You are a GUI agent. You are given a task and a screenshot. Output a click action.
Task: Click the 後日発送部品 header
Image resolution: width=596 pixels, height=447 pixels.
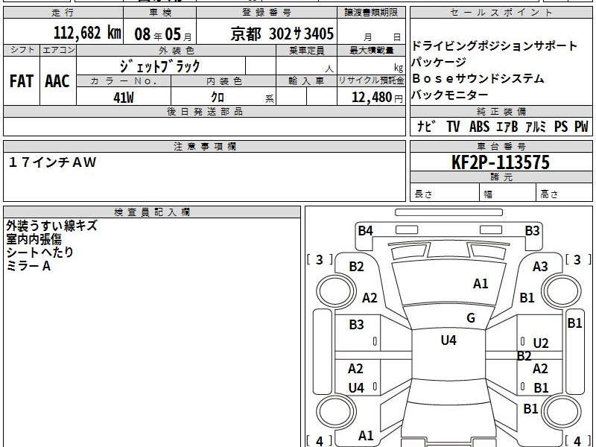[204, 111]
